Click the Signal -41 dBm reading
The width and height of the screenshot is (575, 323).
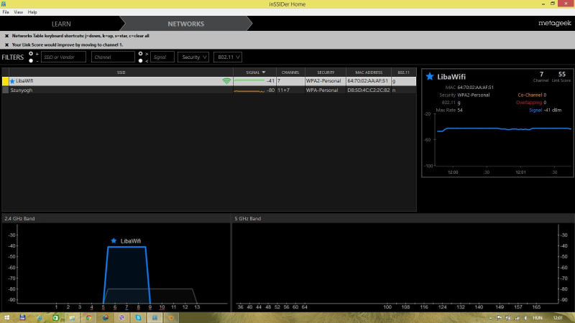click(546, 110)
